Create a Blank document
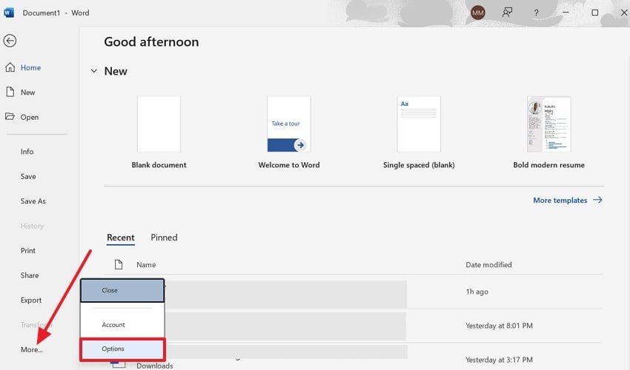The image size is (630, 370). tap(159, 132)
